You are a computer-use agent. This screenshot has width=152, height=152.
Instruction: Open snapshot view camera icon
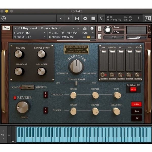[x=85, y=29]
